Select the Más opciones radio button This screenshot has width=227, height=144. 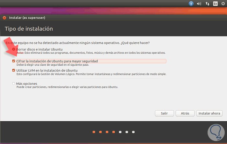(14, 83)
